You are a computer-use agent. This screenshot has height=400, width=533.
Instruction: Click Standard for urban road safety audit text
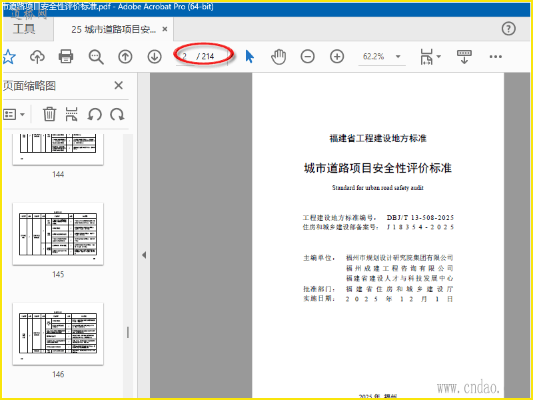coord(378,188)
